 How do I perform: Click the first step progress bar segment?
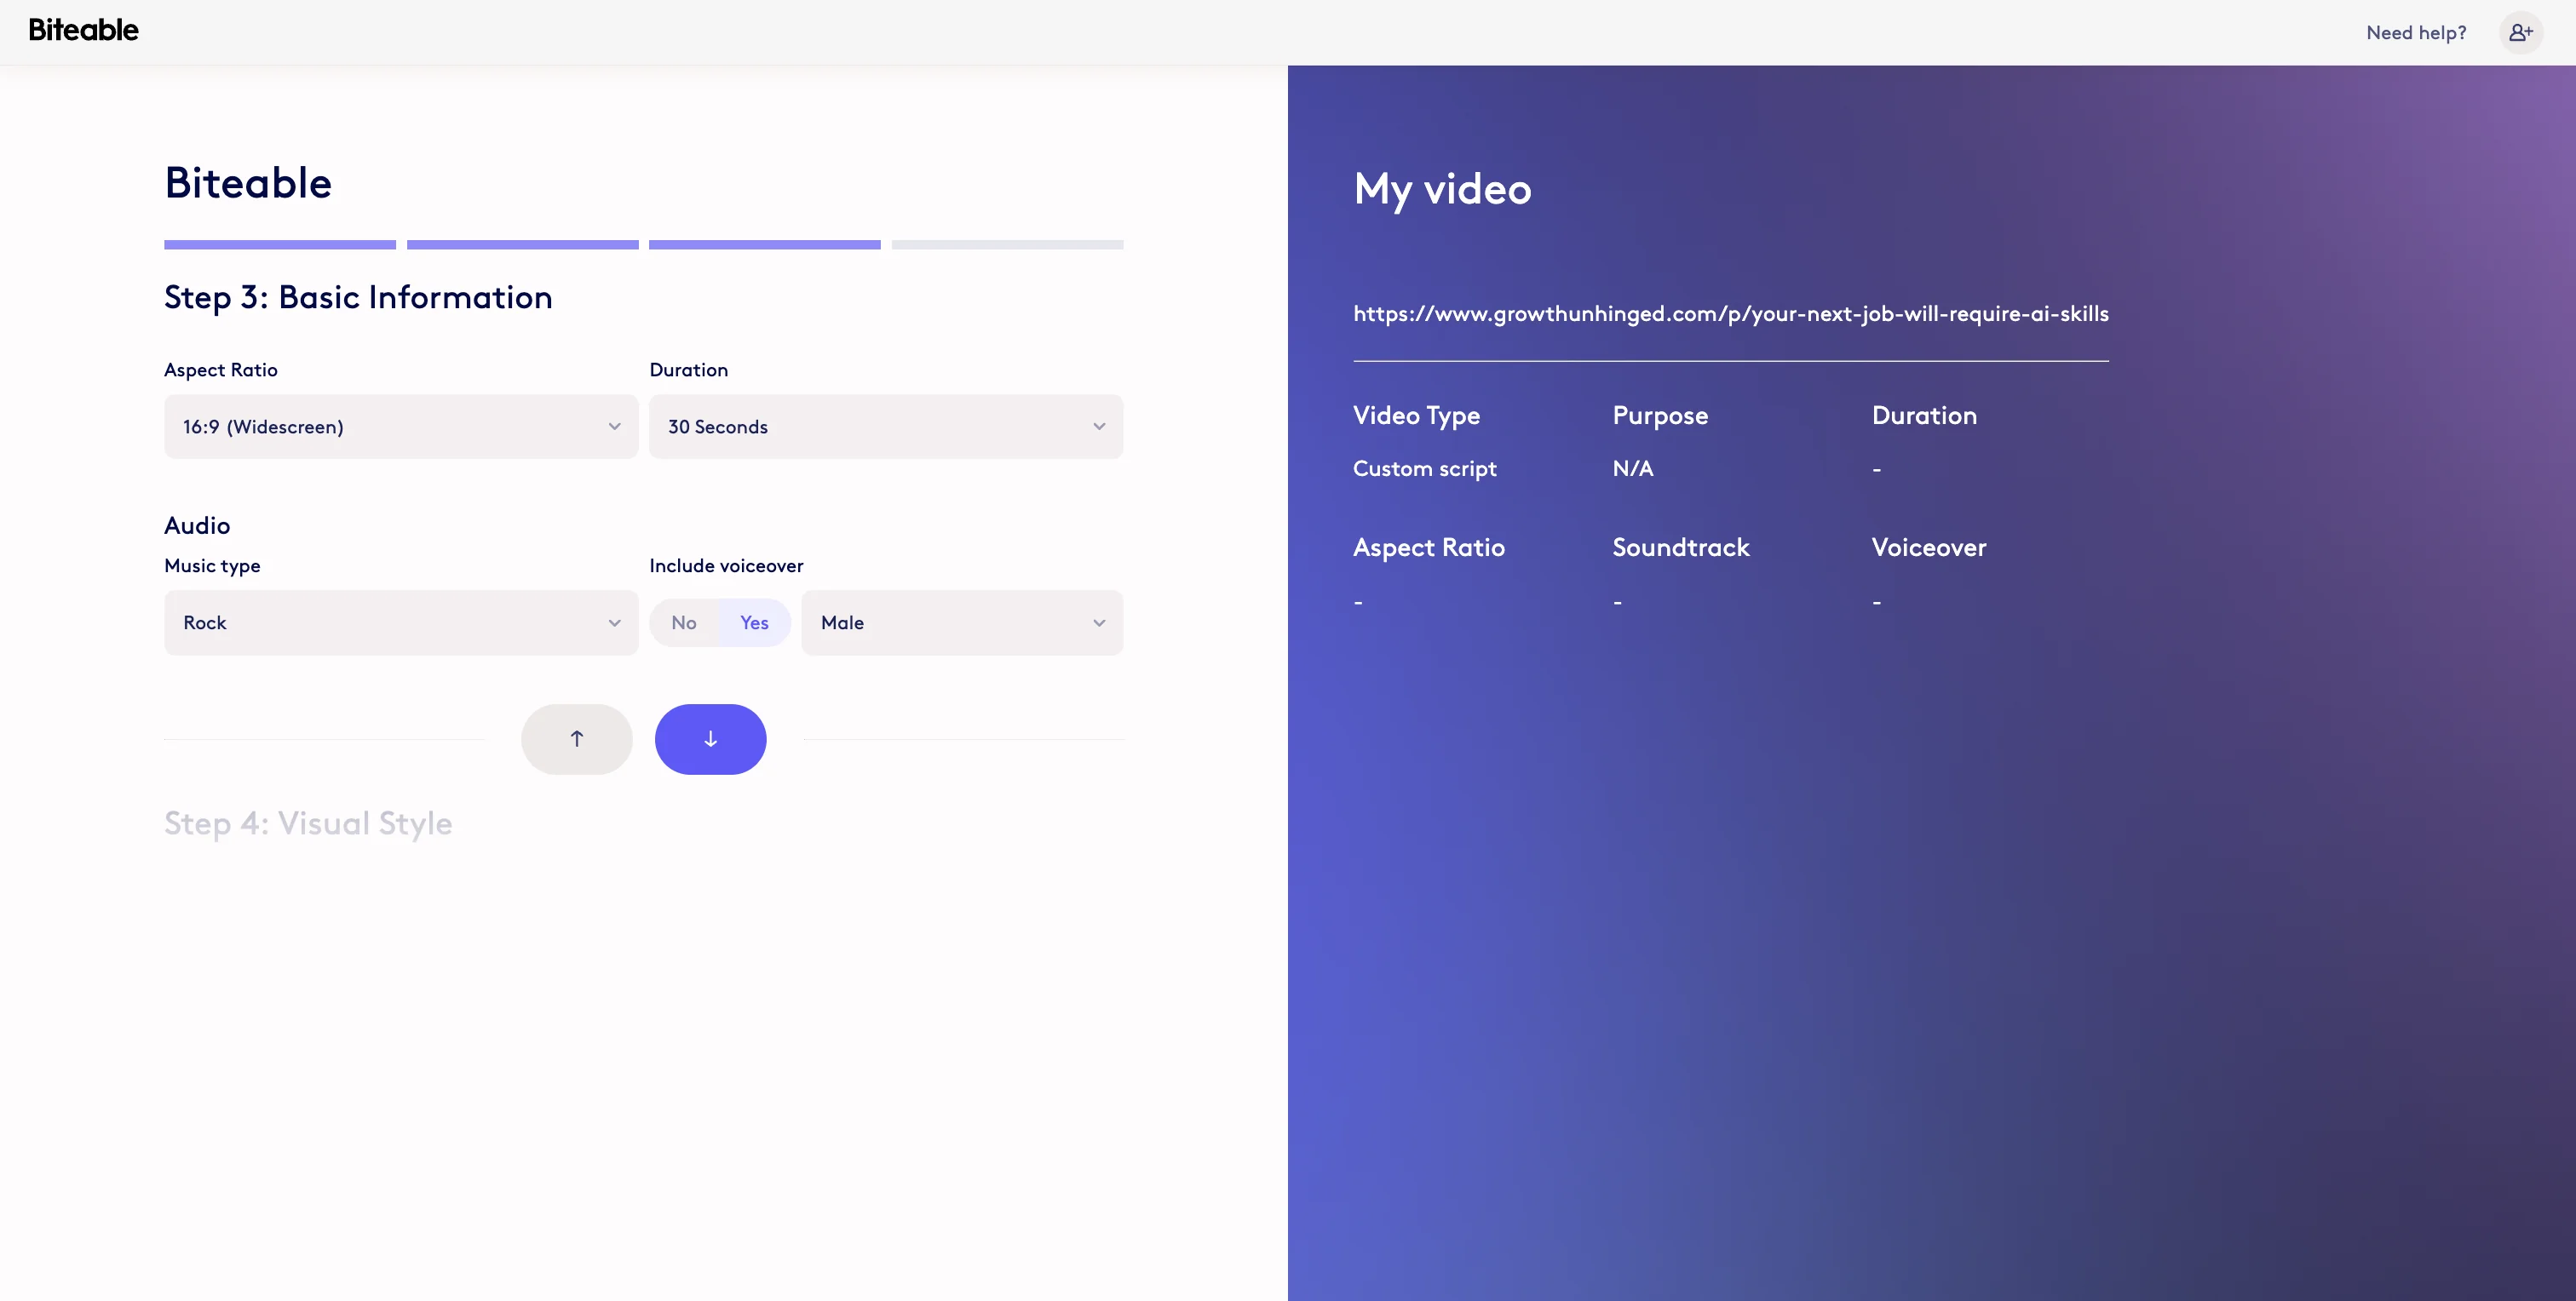pyautogui.click(x=280, y=245)
